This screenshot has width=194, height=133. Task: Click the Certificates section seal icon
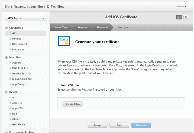click(7, 28)
